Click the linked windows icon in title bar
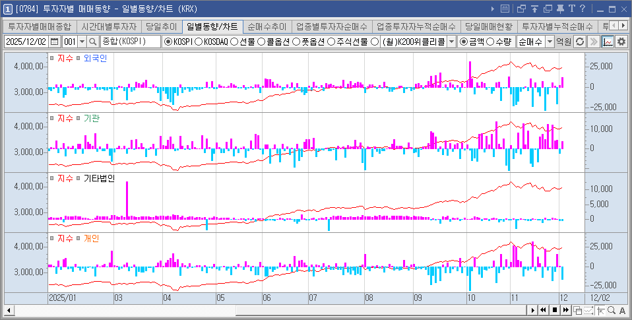 click(521, 9)
